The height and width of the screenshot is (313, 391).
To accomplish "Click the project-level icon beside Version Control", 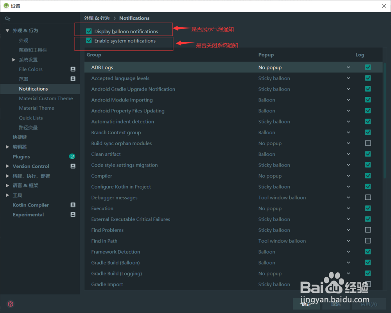I will click(73, 166).
